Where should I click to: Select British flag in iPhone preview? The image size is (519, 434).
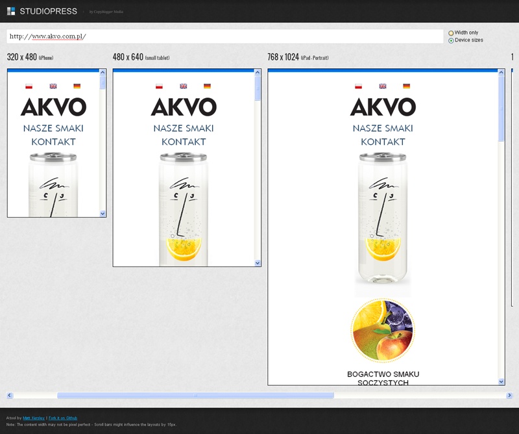53,86
